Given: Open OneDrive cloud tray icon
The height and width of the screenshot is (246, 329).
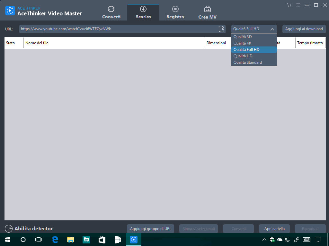Looking at the screenshot, I should [x=280, y=240].
